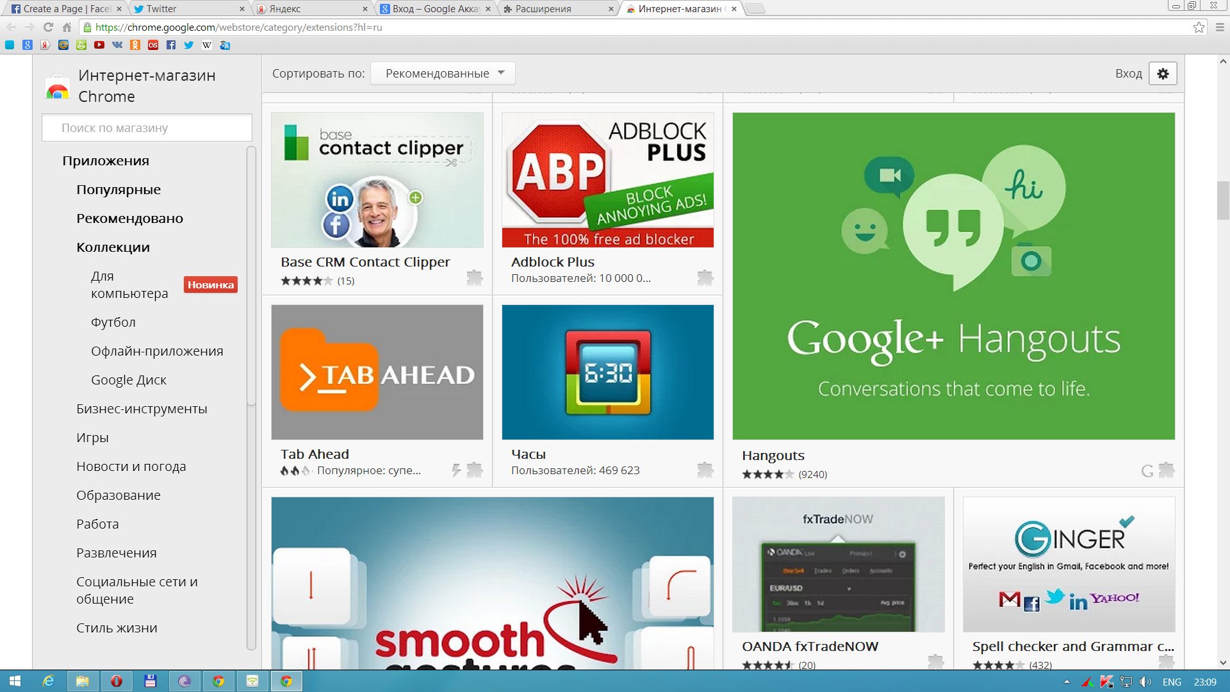Click the page vertical scrollbar thumb
The image size is (1230, 692).
(1223, 201)
